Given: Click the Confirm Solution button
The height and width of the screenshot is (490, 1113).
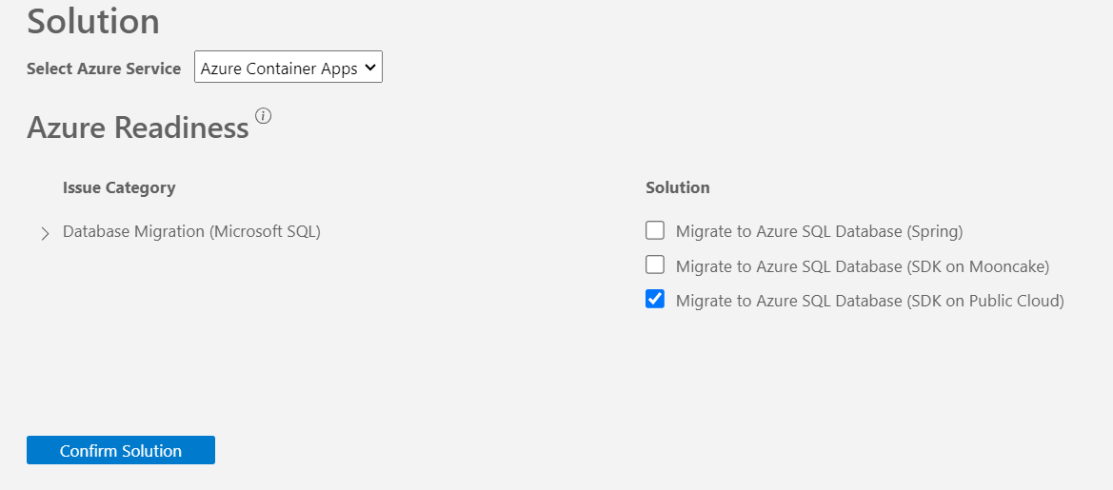Looking at the screenshot, I should (121, 450).
